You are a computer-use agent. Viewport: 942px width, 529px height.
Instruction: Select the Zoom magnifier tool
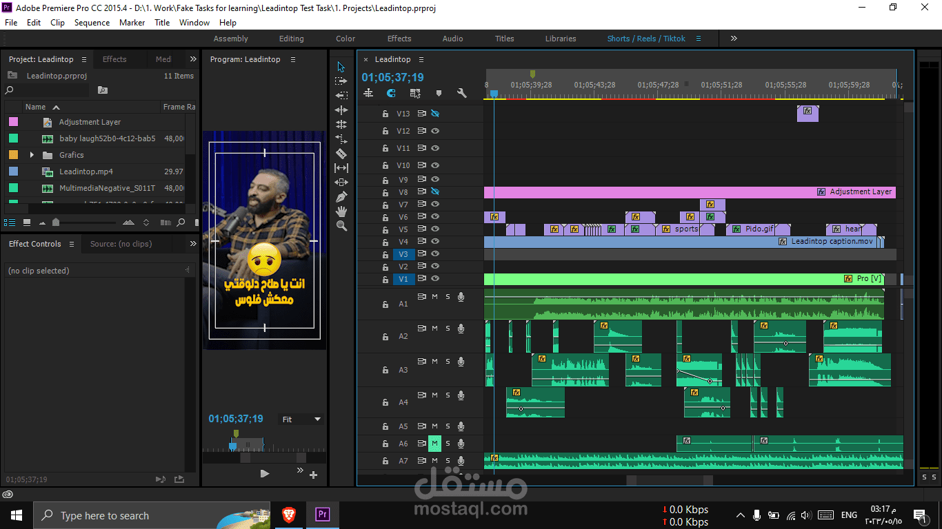[341, 226]
